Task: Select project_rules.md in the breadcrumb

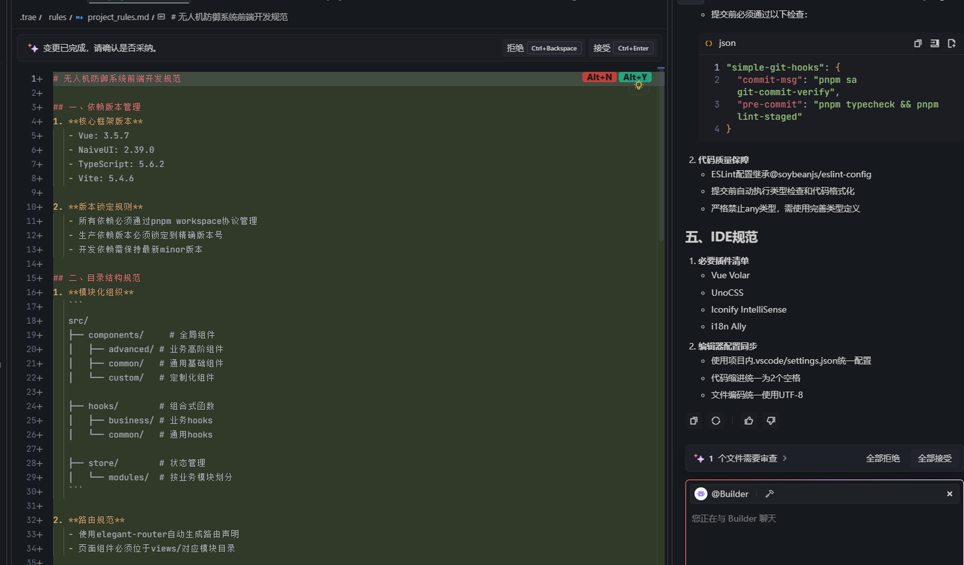Action: click(117, 17)
